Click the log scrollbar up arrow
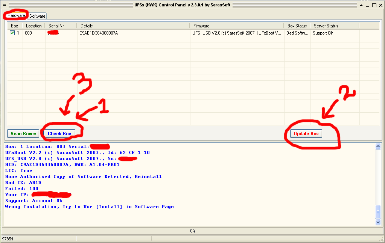 click(378, 146)
